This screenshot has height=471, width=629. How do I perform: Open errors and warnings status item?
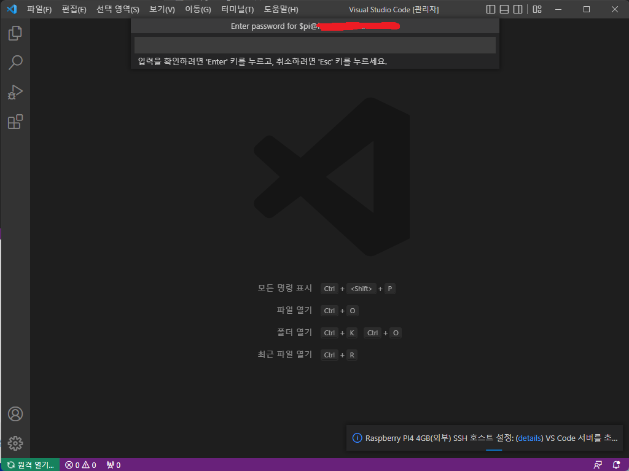click(80, 465)
